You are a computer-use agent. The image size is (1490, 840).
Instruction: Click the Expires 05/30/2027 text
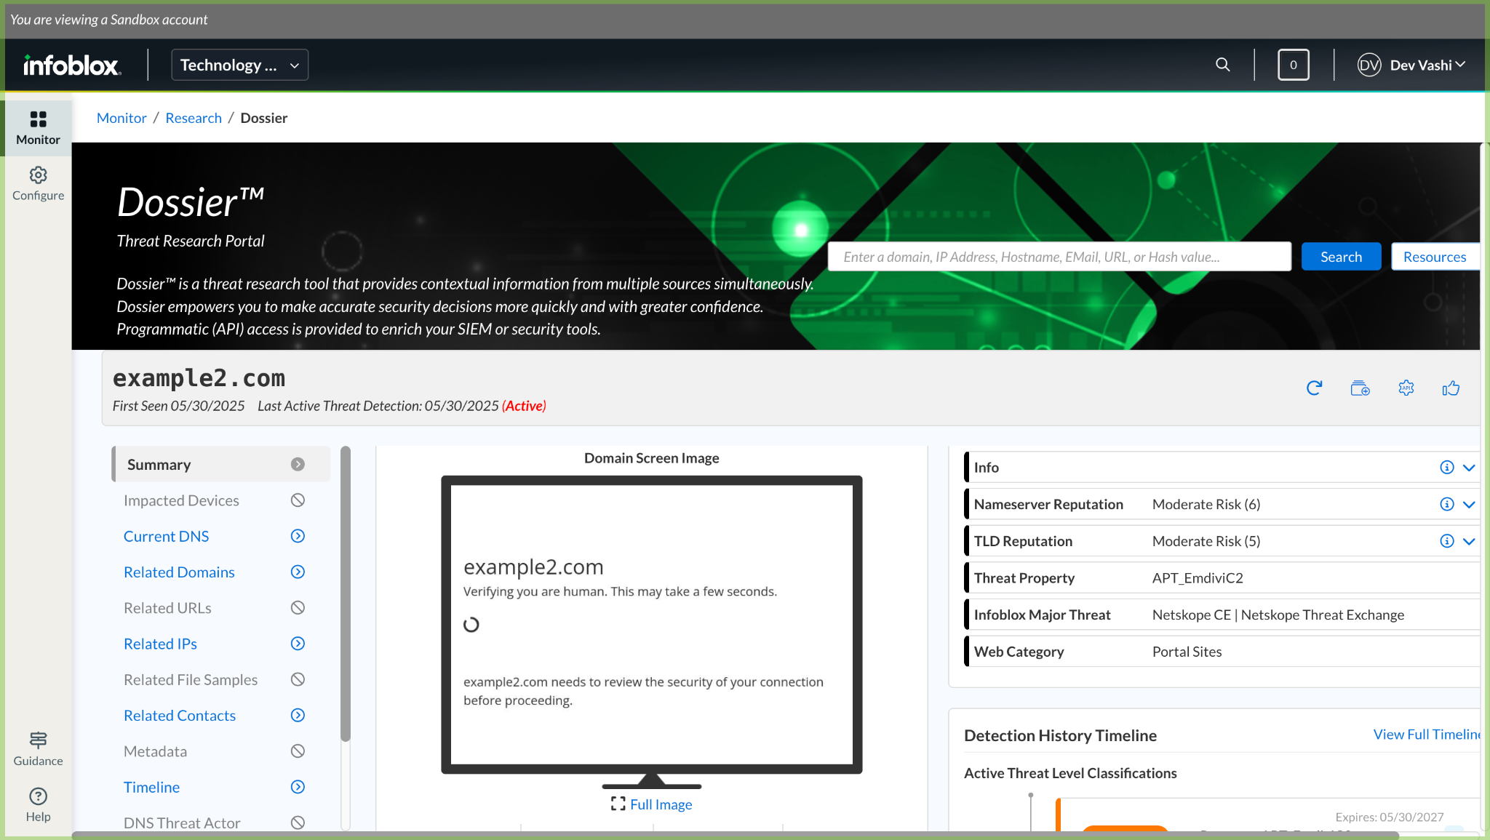1390,817
